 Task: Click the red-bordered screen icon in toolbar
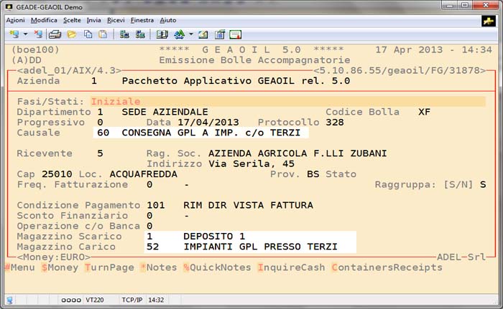pyautogui.click(x=235, y=34)
